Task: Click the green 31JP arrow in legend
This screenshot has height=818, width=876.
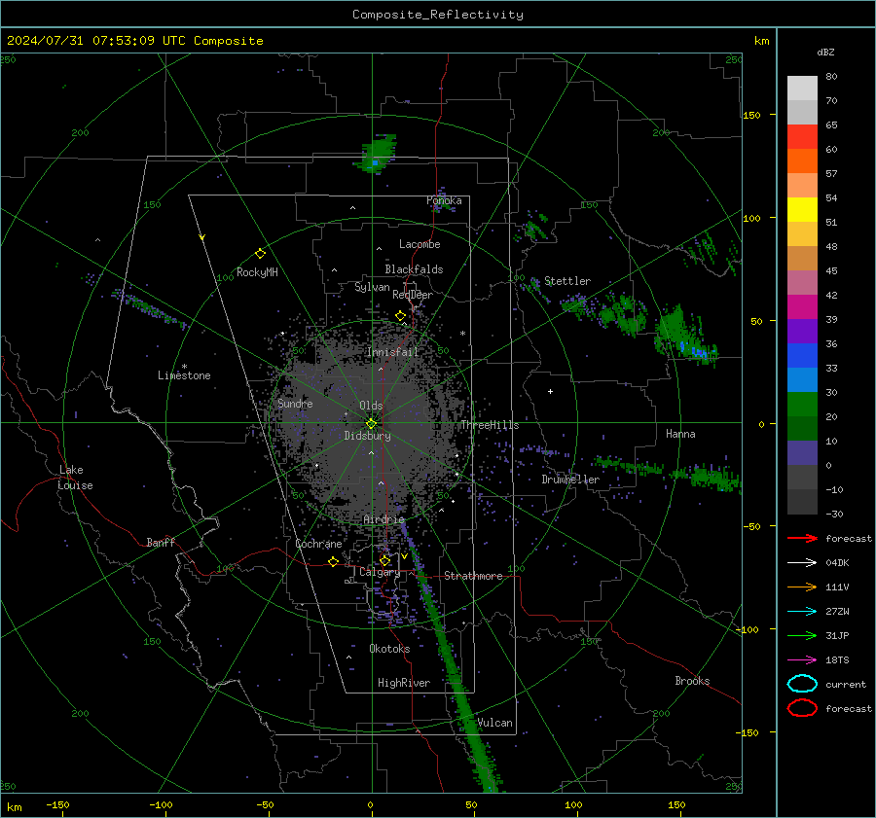Action: [802, 635]
